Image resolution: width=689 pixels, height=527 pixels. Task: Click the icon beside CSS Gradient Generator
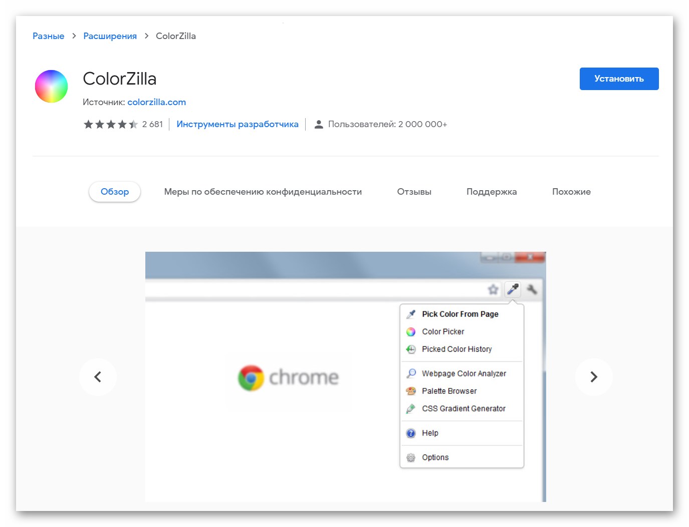[x=411, y=408]
